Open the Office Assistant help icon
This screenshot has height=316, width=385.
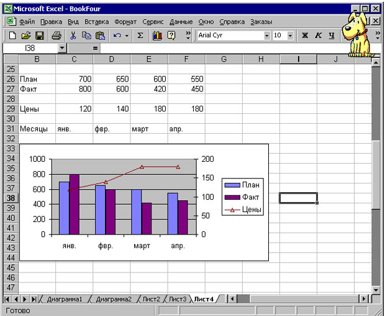[171, 35]
